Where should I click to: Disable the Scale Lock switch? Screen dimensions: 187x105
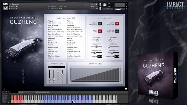[100, 31]
